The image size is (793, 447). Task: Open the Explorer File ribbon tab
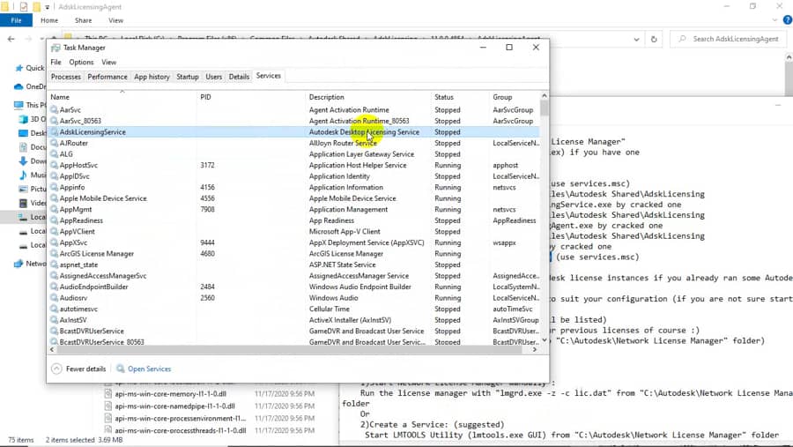(x=16, y=20)
